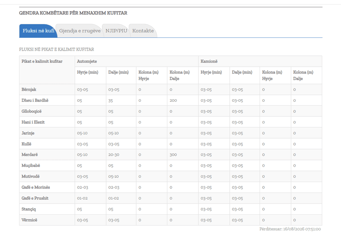This screenshot has height=237, width=341.
Task: Select the Stançiq row label
Action: pos(29,209)
